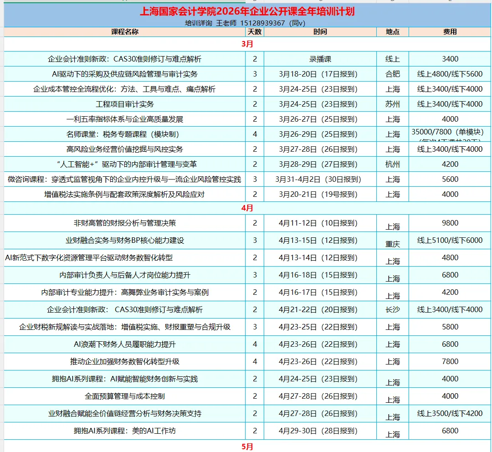Screen dimensions: 492x452
Task: Select fee cell 线上5100/线下6000
Action: pyautogui.click(x=450, y=241)
